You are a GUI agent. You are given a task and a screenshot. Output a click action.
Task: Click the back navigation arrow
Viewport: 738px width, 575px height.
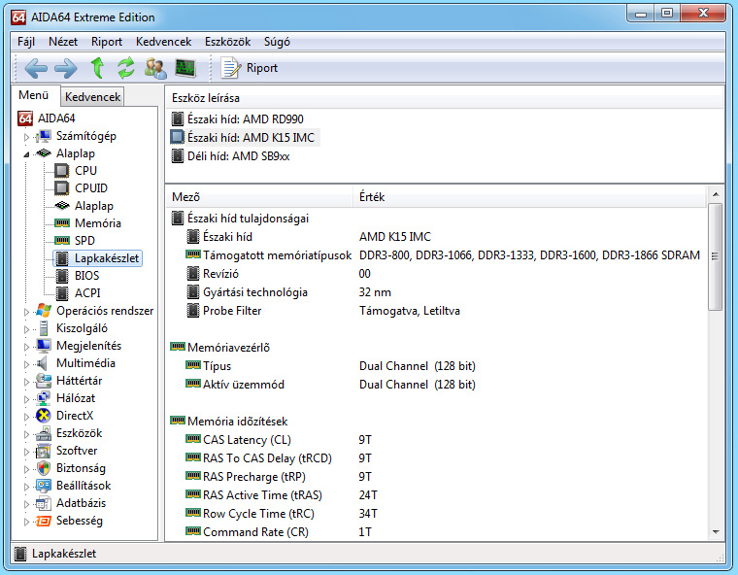(x=36, y=68)
